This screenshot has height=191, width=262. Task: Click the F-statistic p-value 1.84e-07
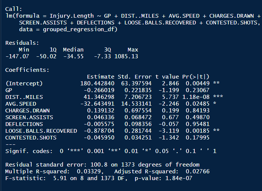tap(179, 178)
